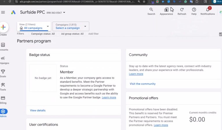Click the User certifications heading

point(44,125)
